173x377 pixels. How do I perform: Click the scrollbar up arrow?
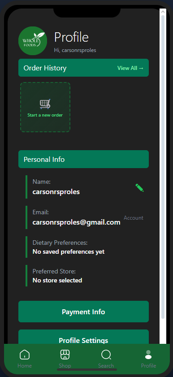163,11
